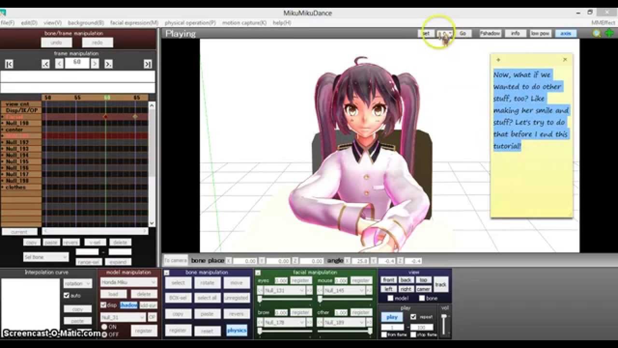
Task: Click the track button in view panel
Action: coord(440,284)
